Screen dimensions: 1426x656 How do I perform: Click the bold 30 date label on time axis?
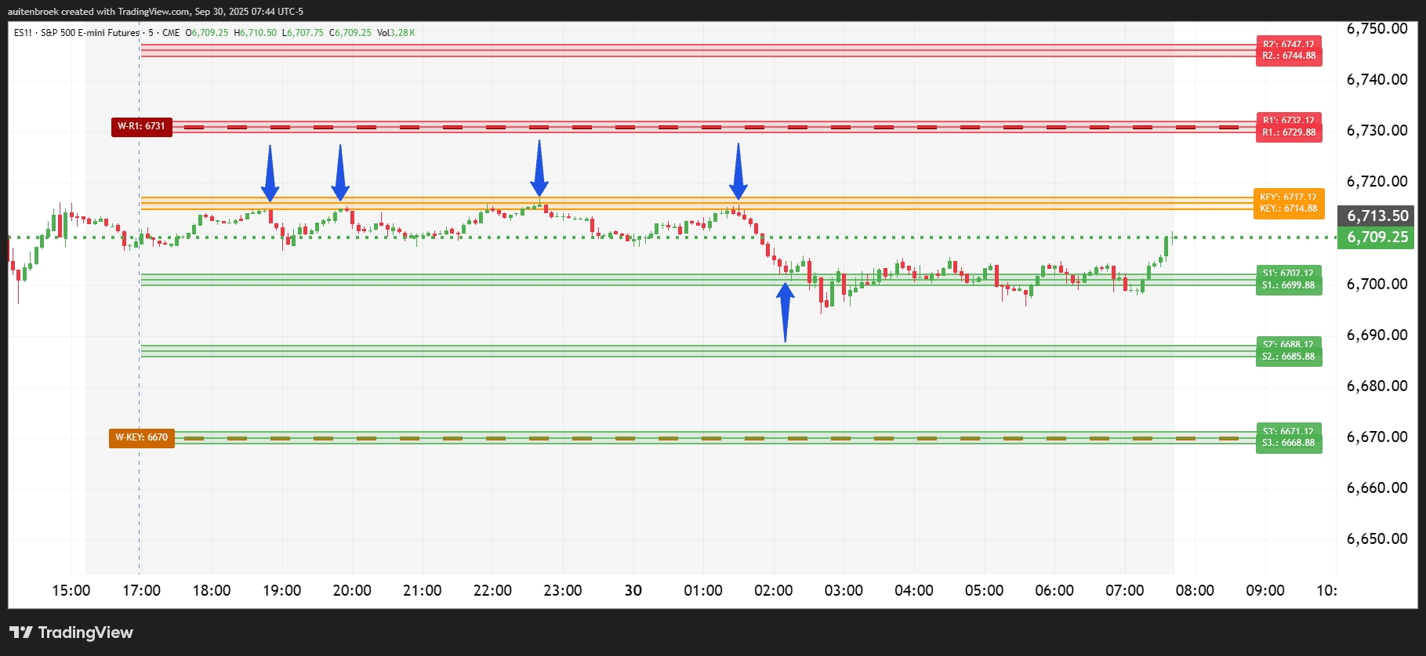tap(633, 590)
